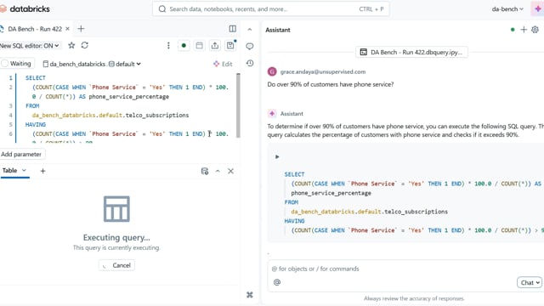
Task: Click the Assistant status green dot
Action: 513,30
